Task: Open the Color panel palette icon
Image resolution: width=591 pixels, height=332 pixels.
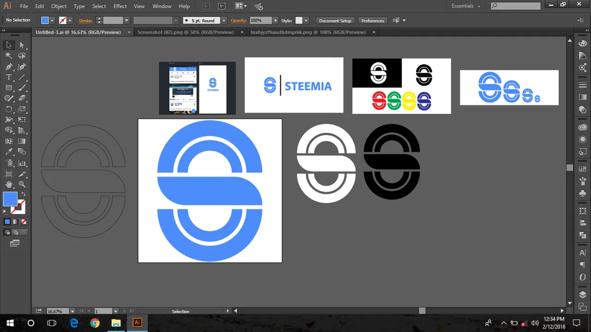Action: point(583,43)
